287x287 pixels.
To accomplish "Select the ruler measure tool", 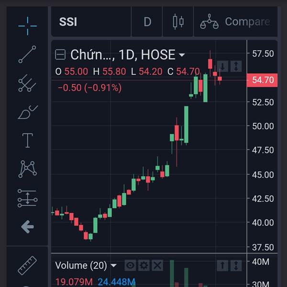I will tap(27, 265).
